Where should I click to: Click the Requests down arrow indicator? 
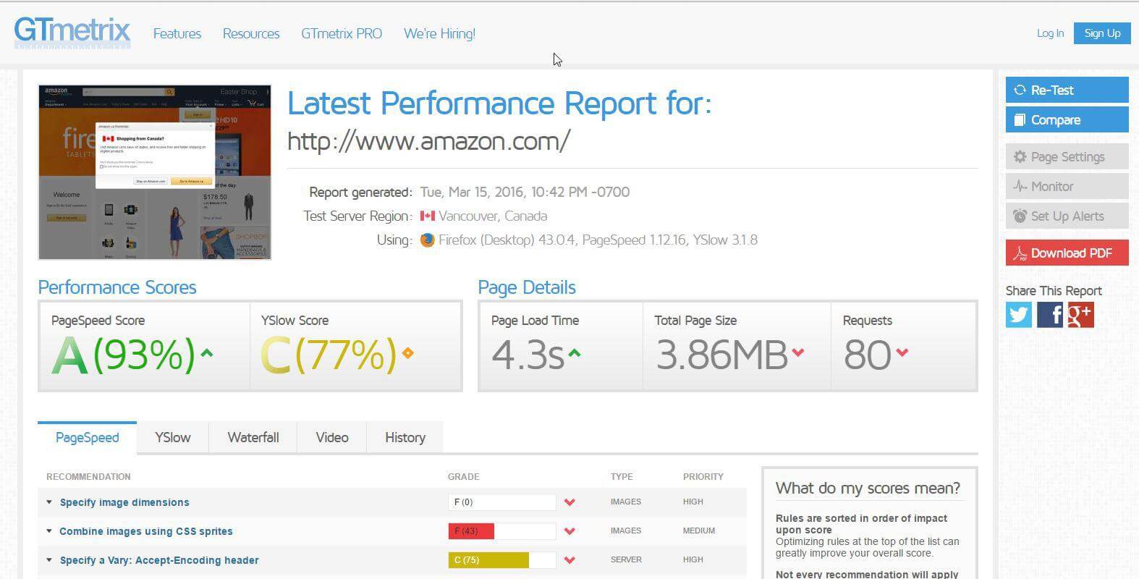[x=902, y=352]
